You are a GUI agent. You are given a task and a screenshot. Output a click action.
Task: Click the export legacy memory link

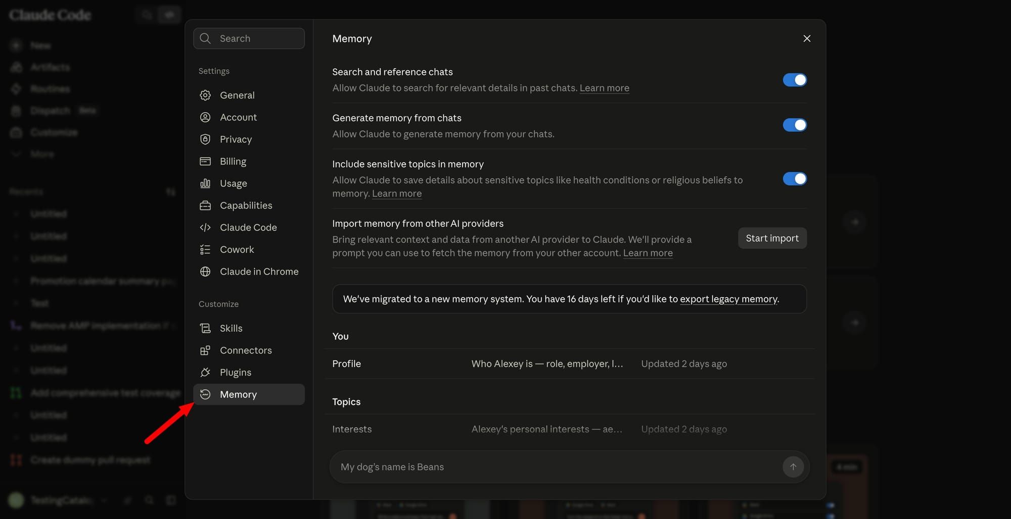tap(728, 299)
